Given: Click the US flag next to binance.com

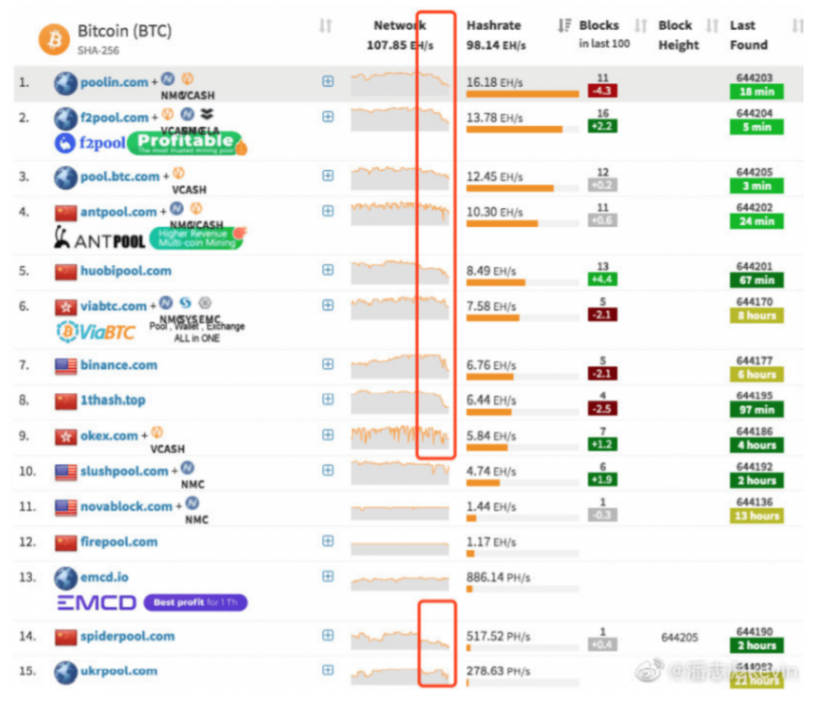Looking at the screenshot, I should point(65,366).
